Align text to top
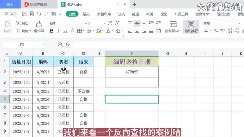 130,23
